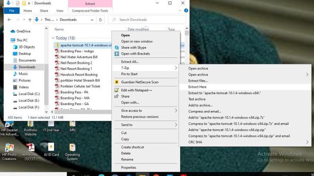The image size is (314, 176).
Task: Select Neil Water Adventure Bill file
Action: point(79,57)
